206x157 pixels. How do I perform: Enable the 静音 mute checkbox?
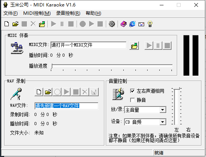(132, 100)
